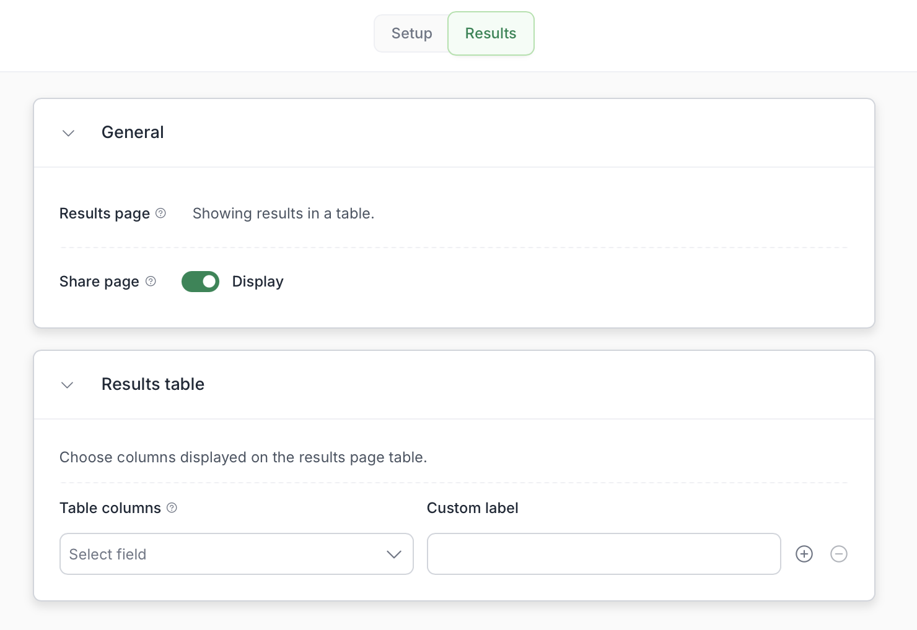Click the Table columns label
Image resolution: width=917 pixels, height=630 pixels.
click(x=110, y=508)
